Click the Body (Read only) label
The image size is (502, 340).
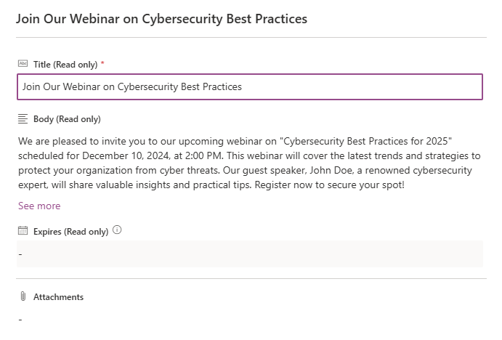click(67, 119)
